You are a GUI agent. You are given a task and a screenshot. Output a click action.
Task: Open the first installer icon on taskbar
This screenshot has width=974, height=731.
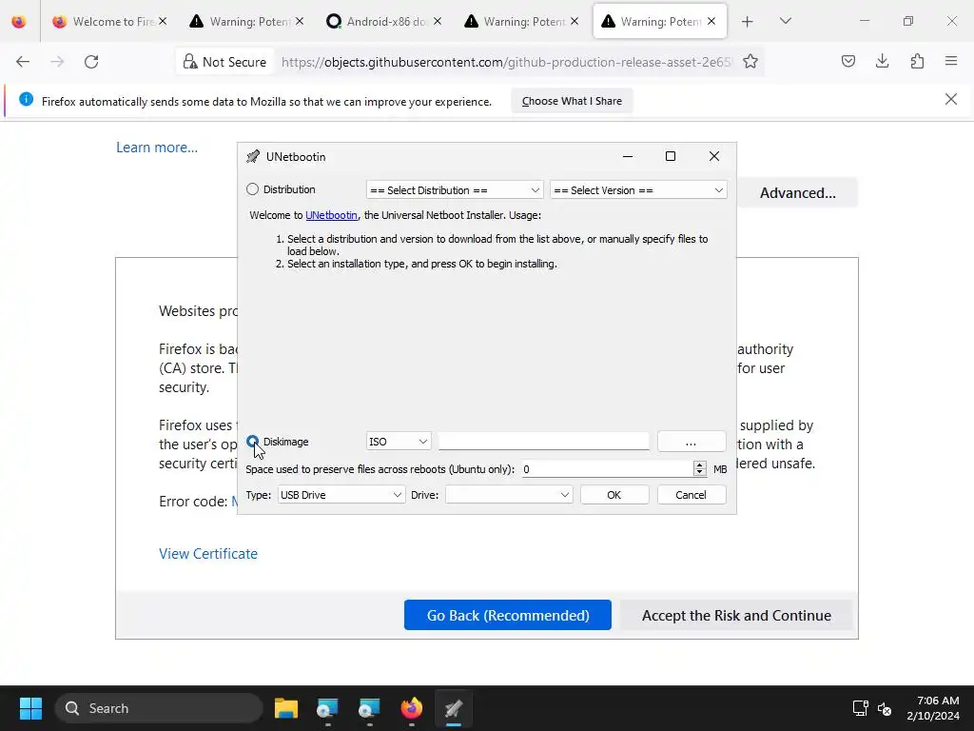tap(327, 708)
